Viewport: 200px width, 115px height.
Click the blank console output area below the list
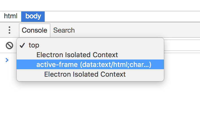click(x=100, y=97)
